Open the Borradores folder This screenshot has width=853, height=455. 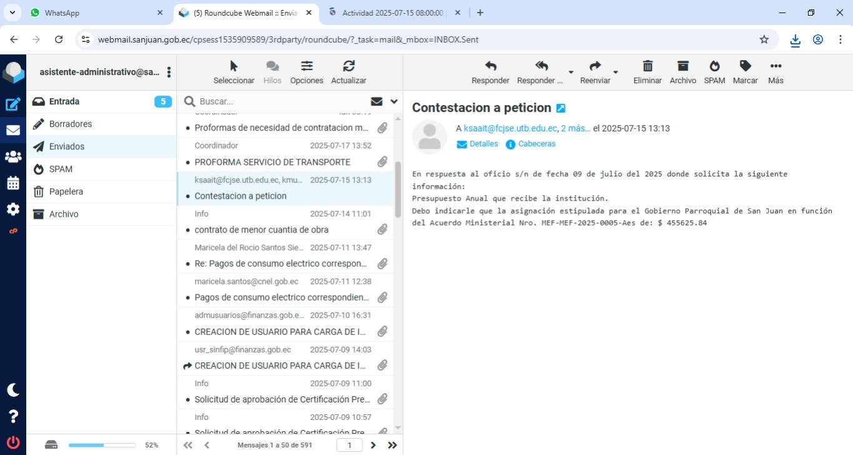(71, 124)
